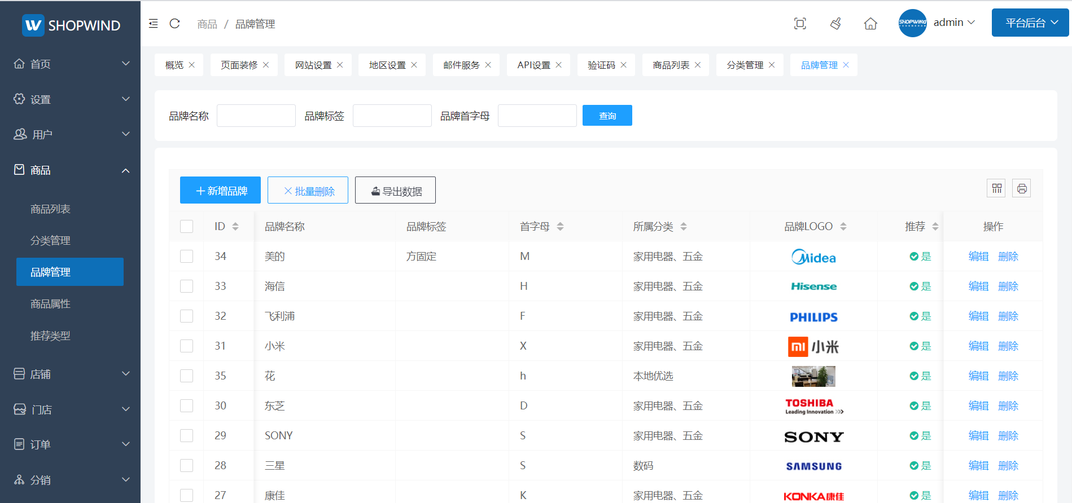Screen dimensions: 1072x503
Task: Toggle the 推荐 status for 飞利浦
Action: 920,316
